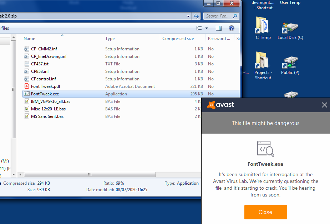Click the Ratio 69% value in details pane
Screen dimensions: 330x224
(x=120, y=183)
